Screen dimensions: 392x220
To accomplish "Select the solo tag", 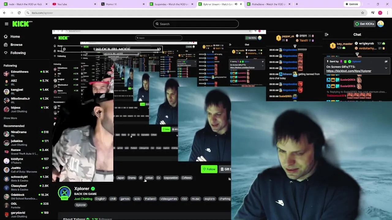I will 137,199.
